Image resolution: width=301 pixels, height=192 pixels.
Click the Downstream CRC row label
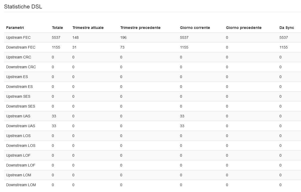(21, 67)
